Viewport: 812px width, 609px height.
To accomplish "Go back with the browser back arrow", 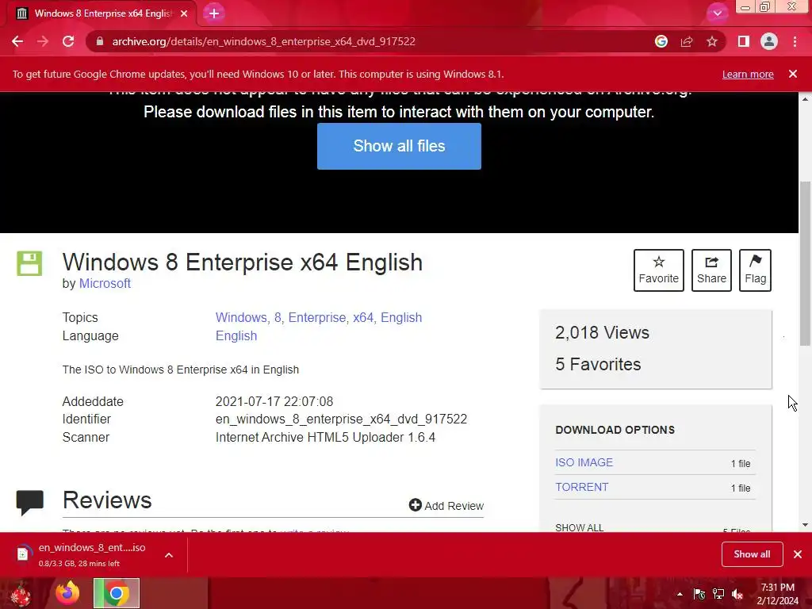I will tap(17, 41).
